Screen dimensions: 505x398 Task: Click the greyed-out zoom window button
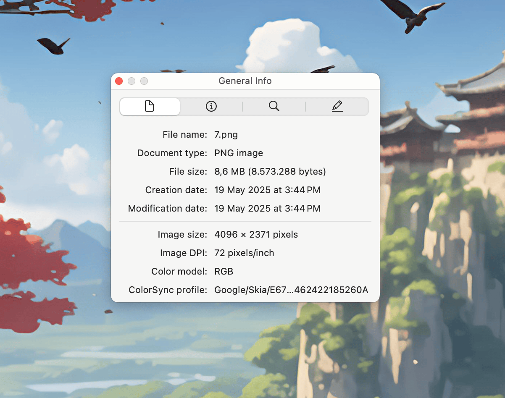144,81
